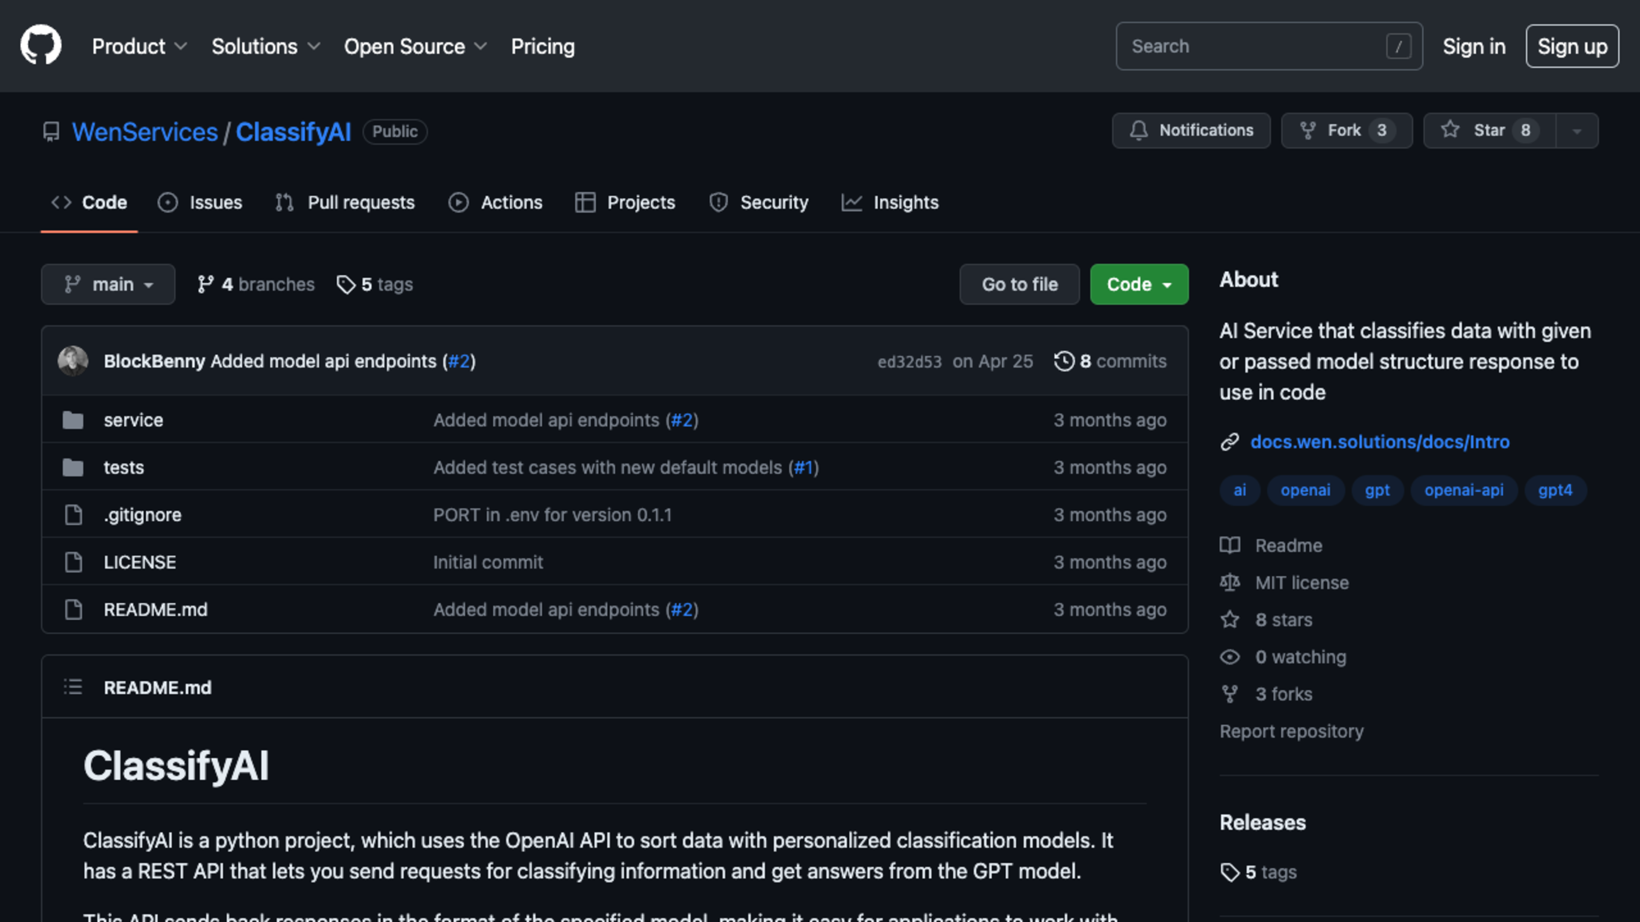Click the fork icon next to 3 forks
Screen dimensions: 1640x922
tap(1230, 694)
